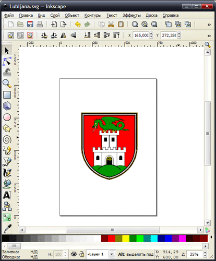Cut selection with scissors icon

pos(111,24)
